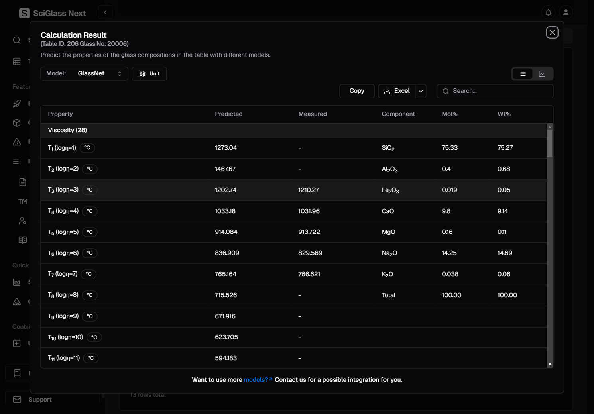The width and height of the screenshot is (594, 414).
Task: Click the notification bell icon
Action: click(x=548, y=12)
